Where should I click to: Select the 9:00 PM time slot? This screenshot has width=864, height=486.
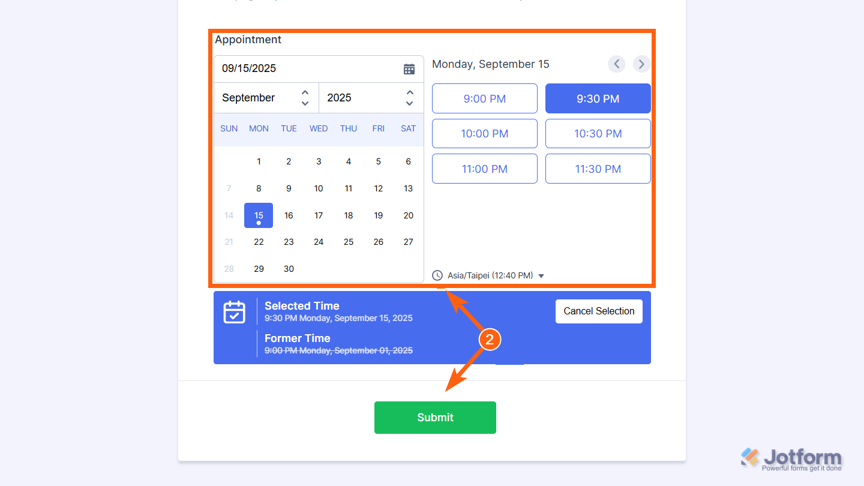click(x=484, y=99)
